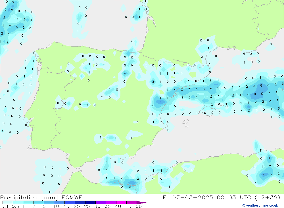Image resolution: width=284 pixels, height=208 pixels.
Task: Select the legend swatch between 2 and 5
Action: (39, 202)
